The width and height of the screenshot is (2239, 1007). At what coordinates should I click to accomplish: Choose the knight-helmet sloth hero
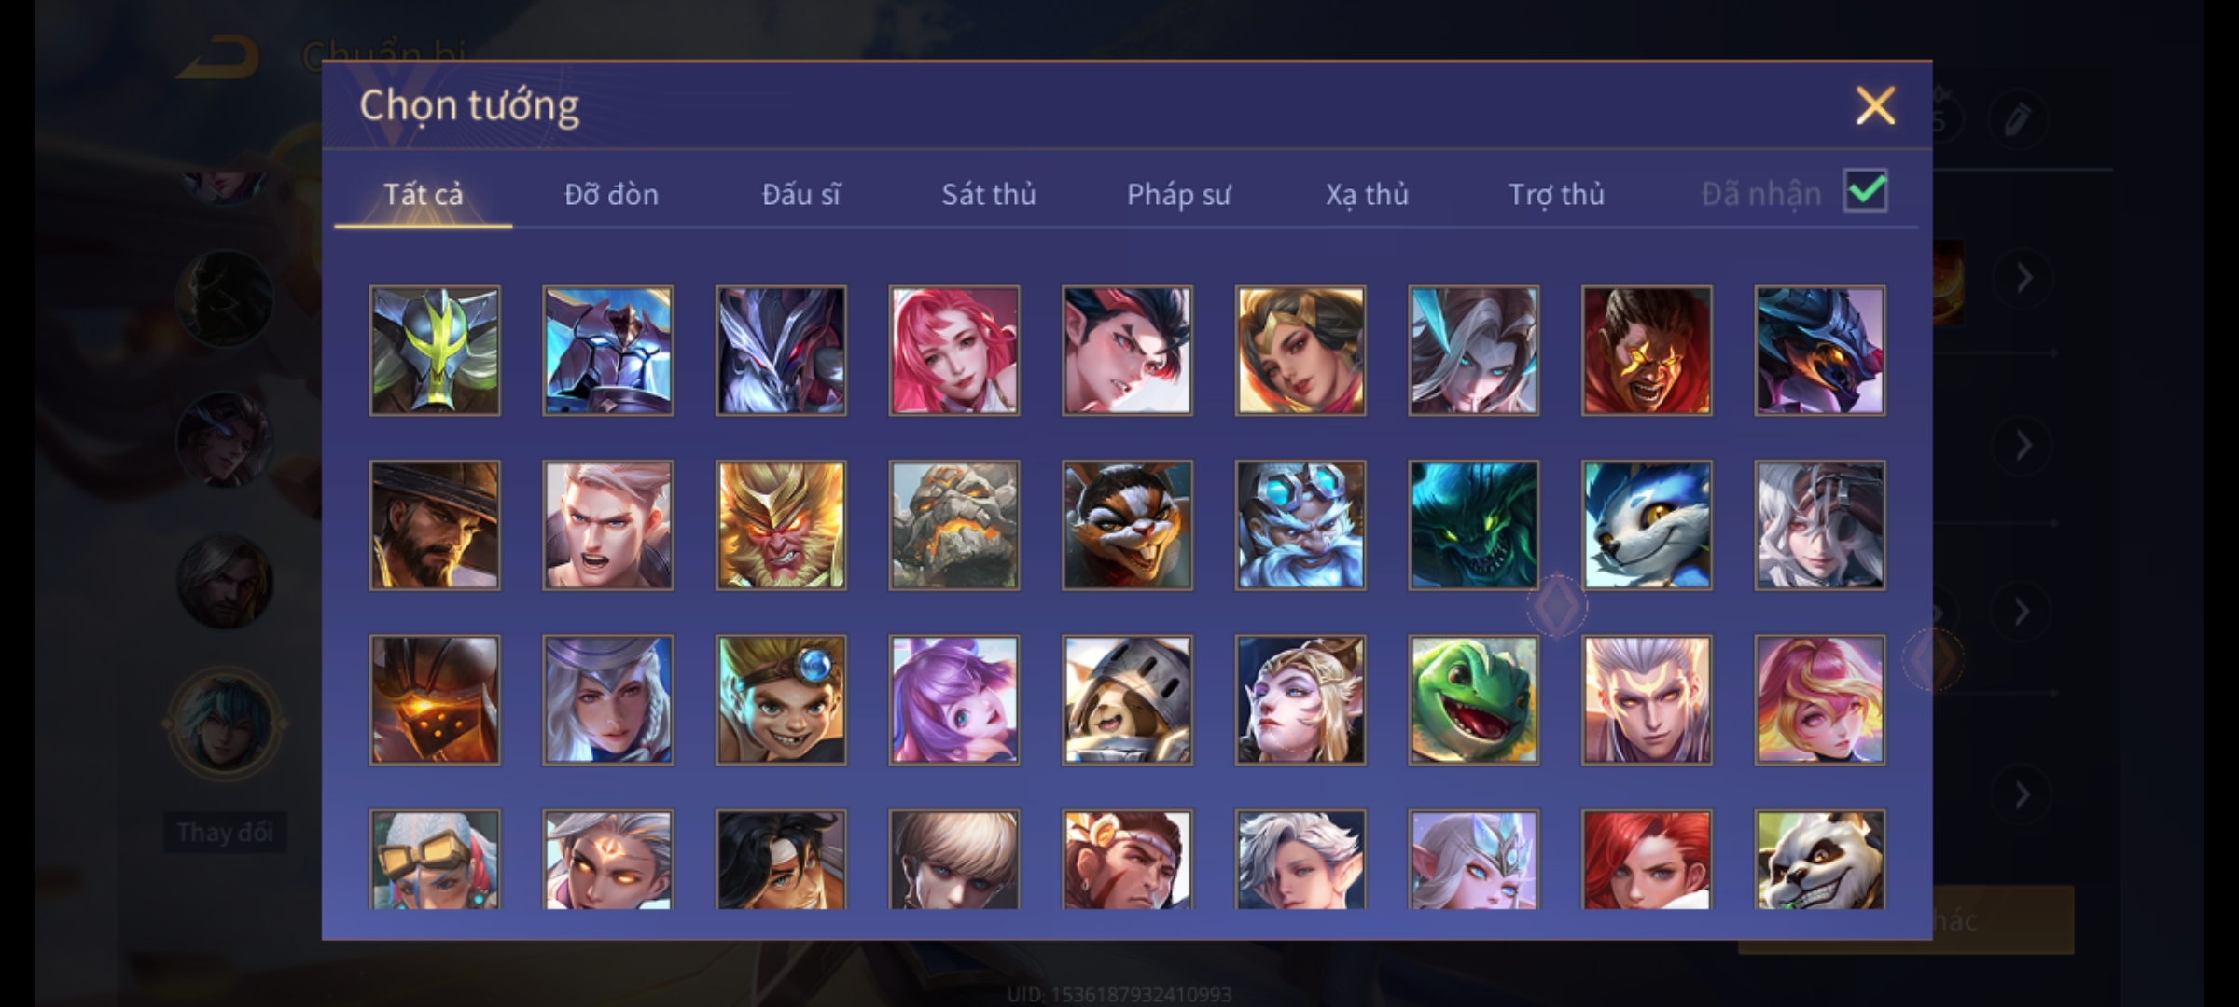[x=1127, y=700]
